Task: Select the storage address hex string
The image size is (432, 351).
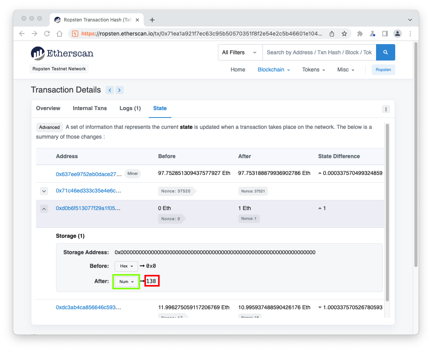Action: click(215, 252)
